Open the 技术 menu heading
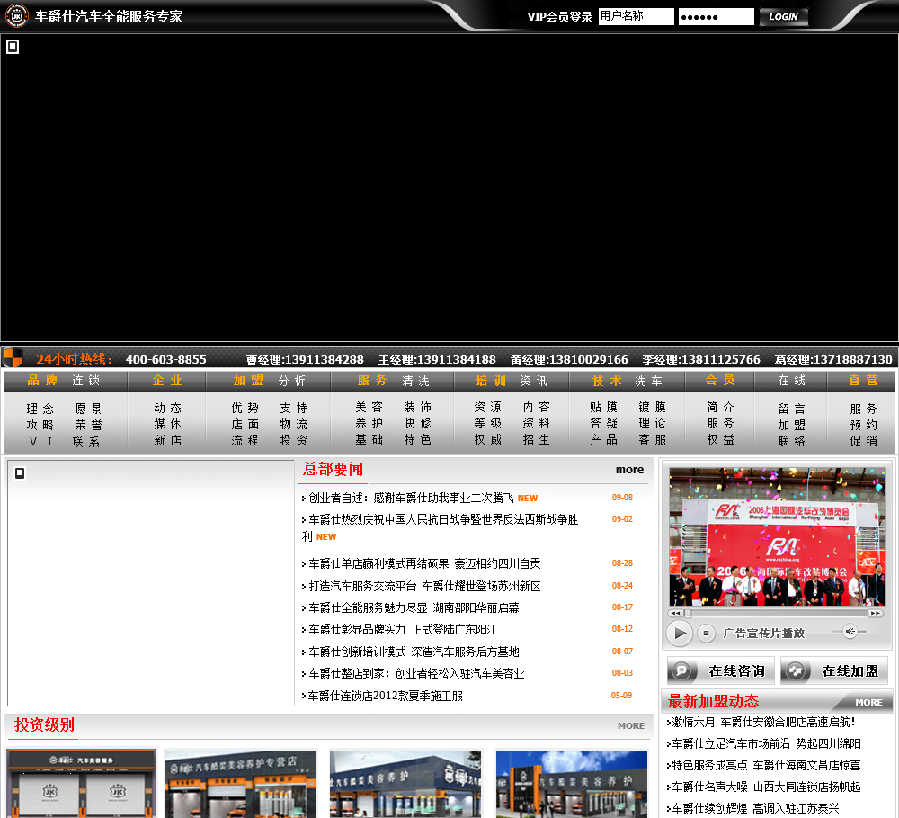The height and width of the screenshot is (818, 899). point(607,381)
